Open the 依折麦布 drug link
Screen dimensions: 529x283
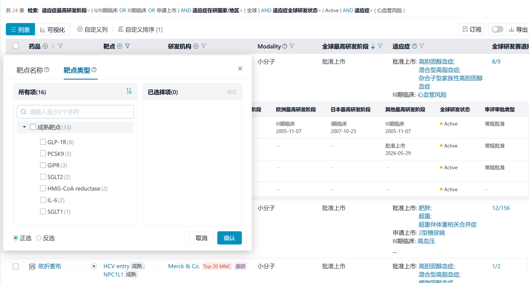pyautogui.click(x=49, y=266)
